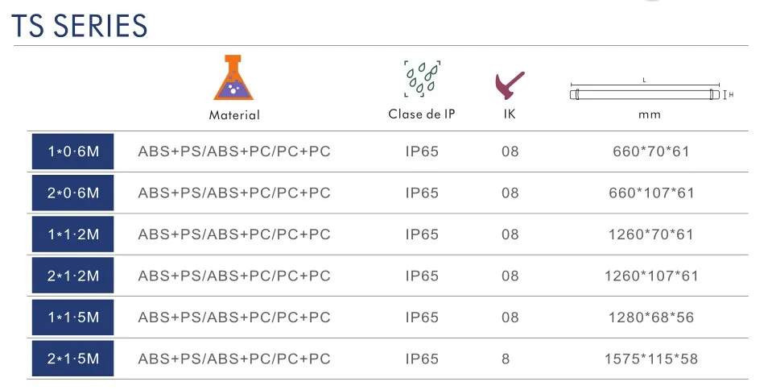Screen dimensions: 768x390
Task: Click the green water droplets IP icon
Action: click(422, 78)
